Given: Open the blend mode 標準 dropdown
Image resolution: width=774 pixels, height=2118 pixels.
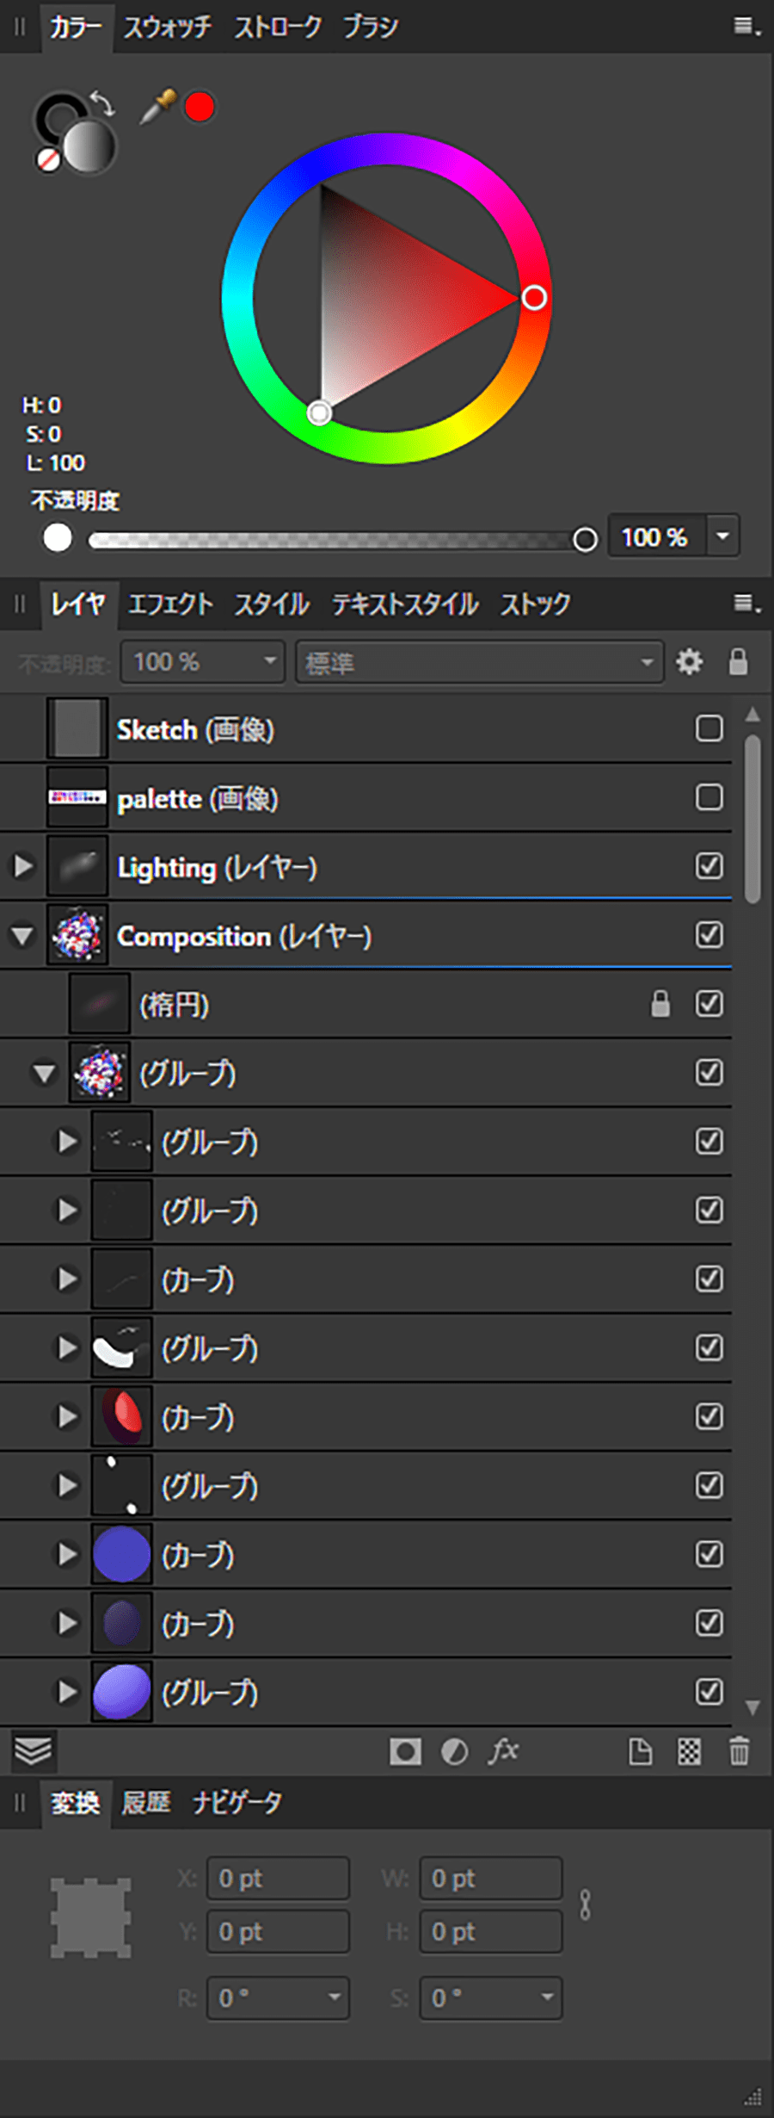Looking at the screenshot, I should tap(479, 662).
